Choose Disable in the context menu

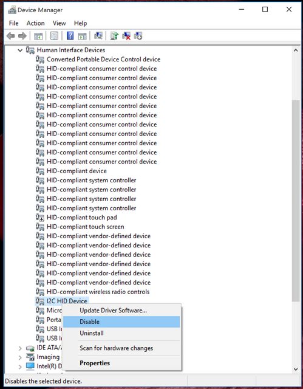pyautogui.click(x=121, y=322)
